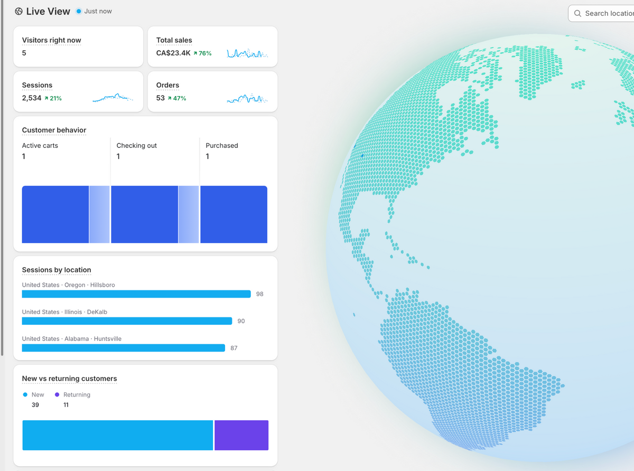
Task: Click the purple Returning customers bar segment
Action: (241, 435)
